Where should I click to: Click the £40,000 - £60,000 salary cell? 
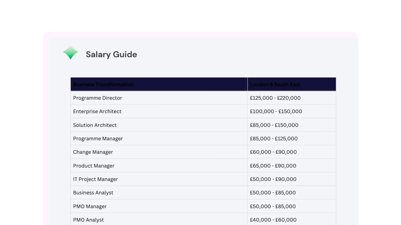tap(273, 220)
